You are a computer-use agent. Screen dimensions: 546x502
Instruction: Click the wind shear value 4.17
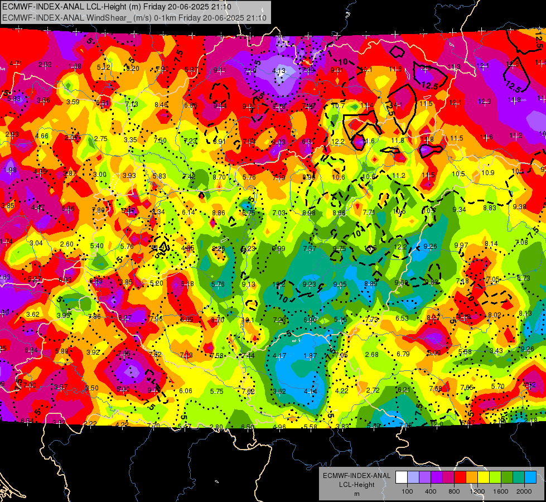(279, 356)
